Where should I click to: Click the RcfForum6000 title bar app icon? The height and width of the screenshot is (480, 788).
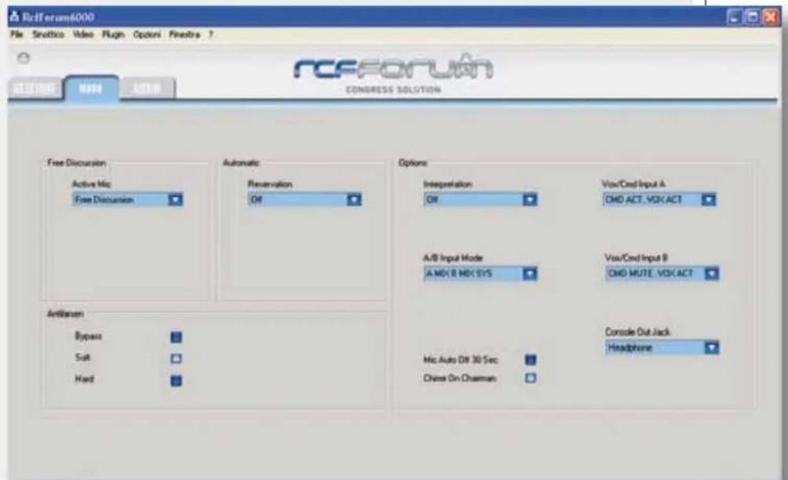click(x=14, y=17)
